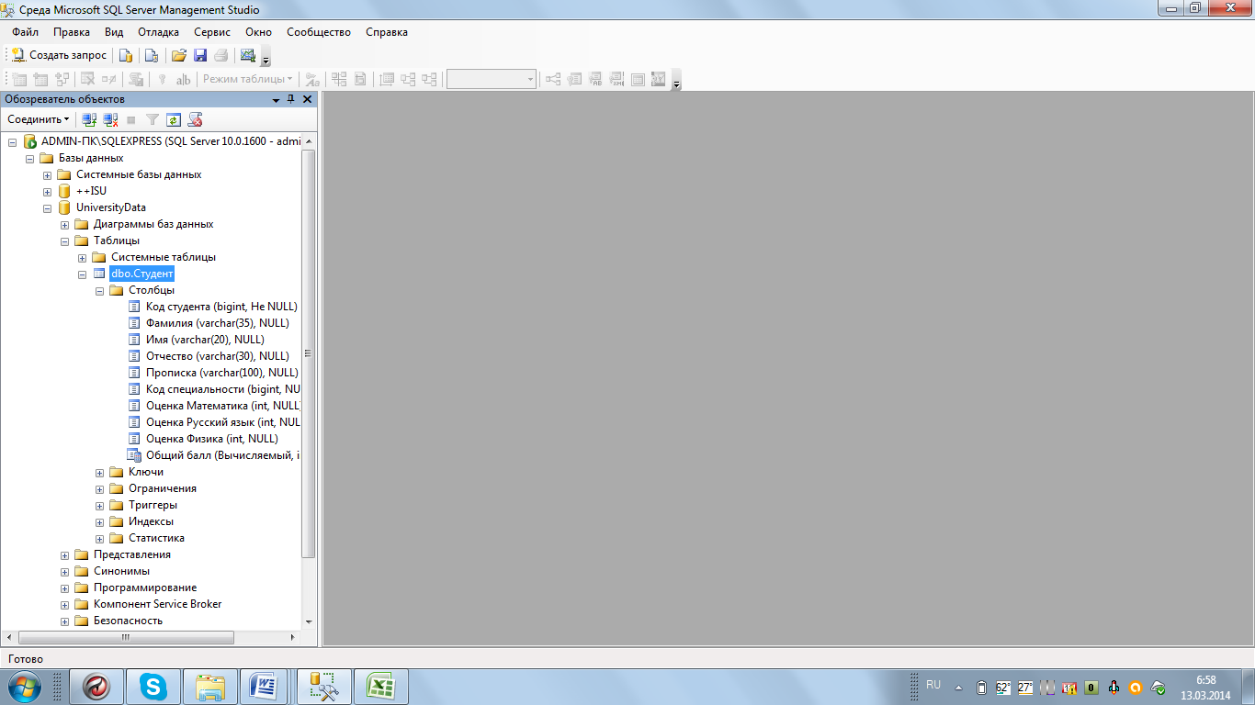Open standard toolbar options arrow
This screenshot has height=705, width=1255.
pos(266,57)
